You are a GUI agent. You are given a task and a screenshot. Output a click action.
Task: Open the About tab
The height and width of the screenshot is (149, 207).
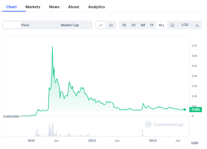[74, 7]
